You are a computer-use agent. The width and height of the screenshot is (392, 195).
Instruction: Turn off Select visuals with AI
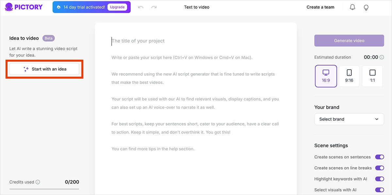(380, 190)
